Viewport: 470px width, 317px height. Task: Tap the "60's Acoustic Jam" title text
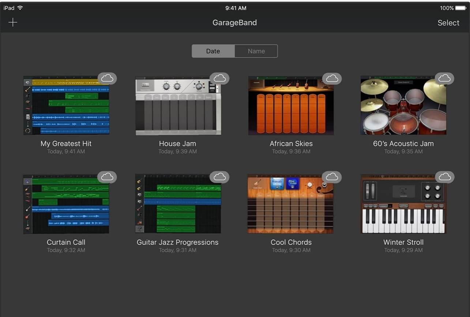403,144
